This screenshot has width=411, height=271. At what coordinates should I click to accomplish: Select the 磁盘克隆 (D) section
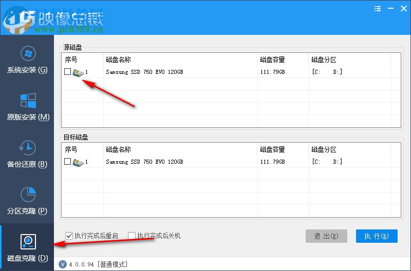[27, 248]
